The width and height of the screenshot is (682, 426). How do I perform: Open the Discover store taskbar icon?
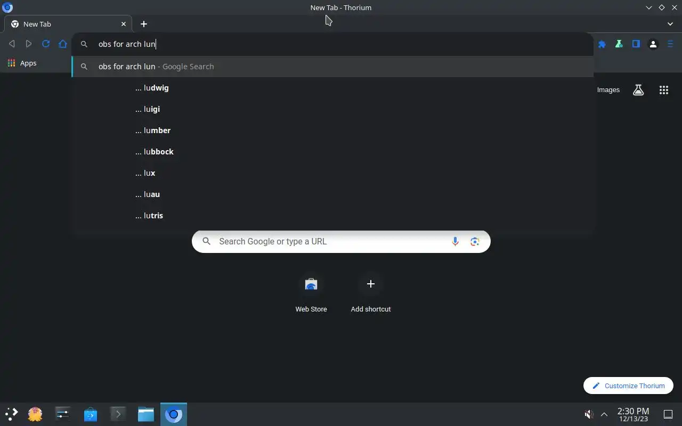91,414
